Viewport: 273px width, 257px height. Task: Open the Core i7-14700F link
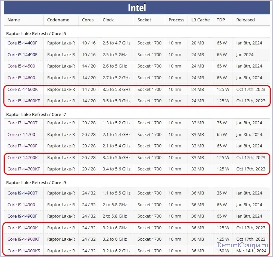click(22, 146)
